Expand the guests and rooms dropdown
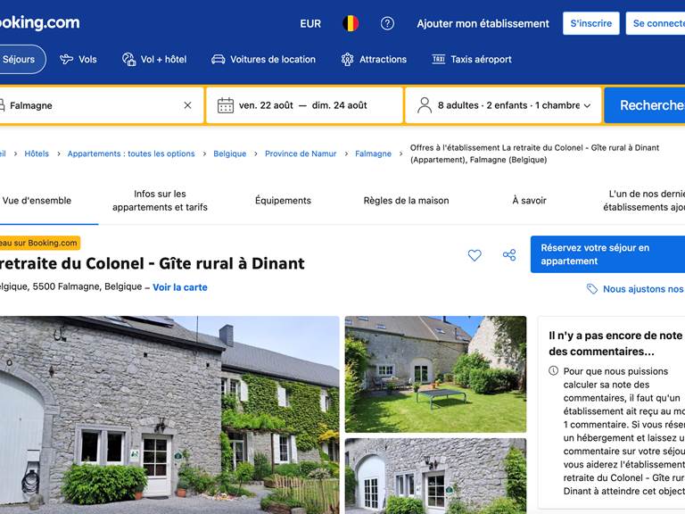 click(587, 106)
